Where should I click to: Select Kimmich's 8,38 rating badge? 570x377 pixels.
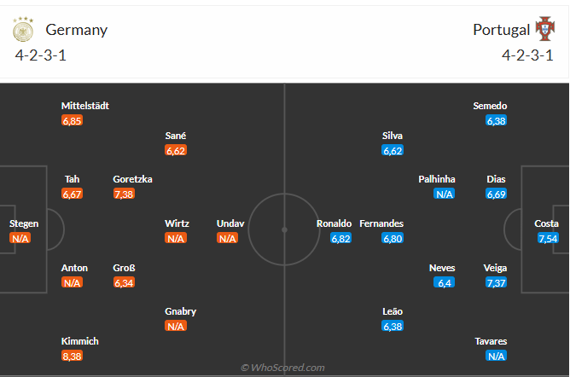pyautogui.click(x=72, y=357)
